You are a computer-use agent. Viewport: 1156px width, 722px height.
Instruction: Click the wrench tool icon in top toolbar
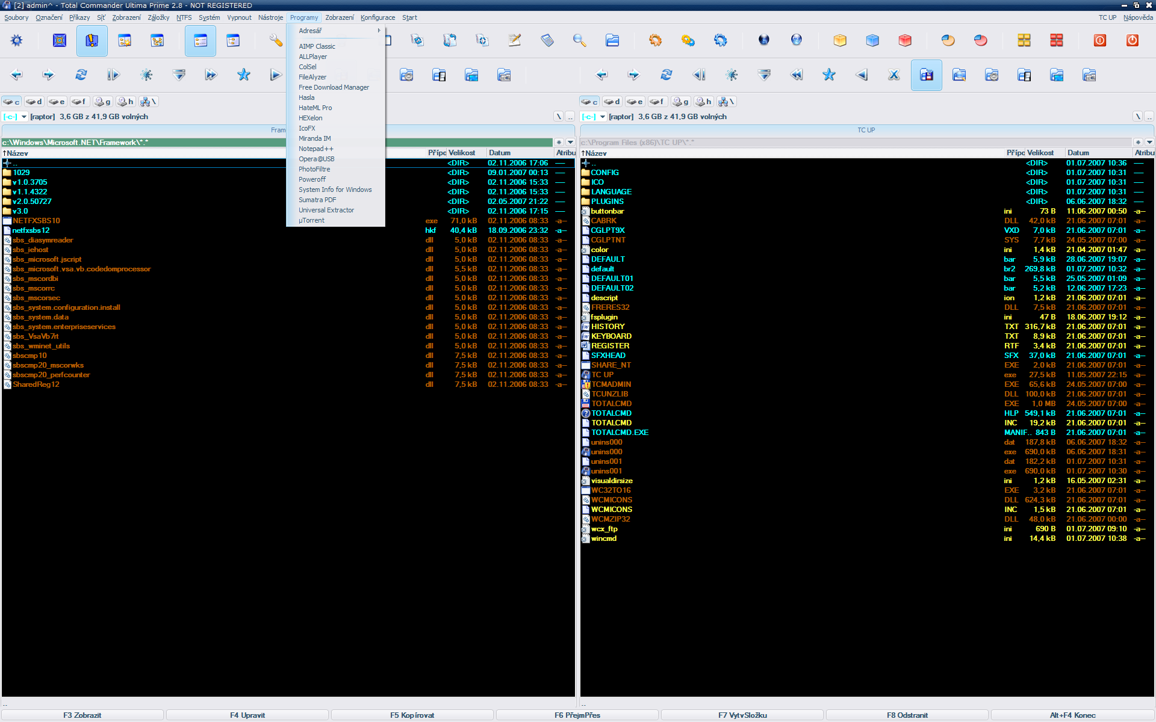tap(276, 40)
